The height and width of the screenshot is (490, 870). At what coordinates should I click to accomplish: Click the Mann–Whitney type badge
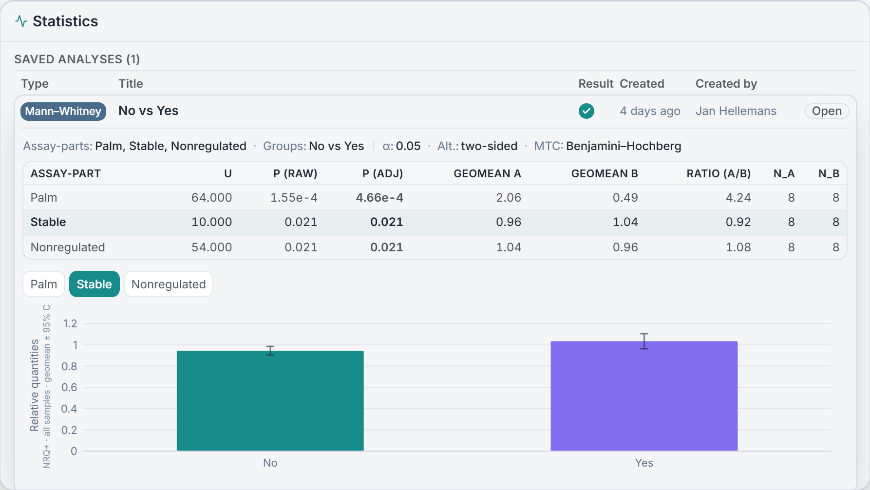tap(63, 111)
